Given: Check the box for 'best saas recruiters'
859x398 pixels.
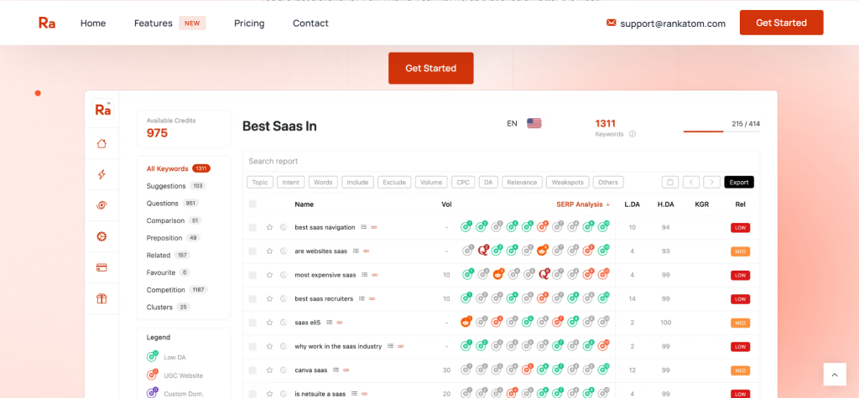Looking at the screenshot, I should point(252,299).
